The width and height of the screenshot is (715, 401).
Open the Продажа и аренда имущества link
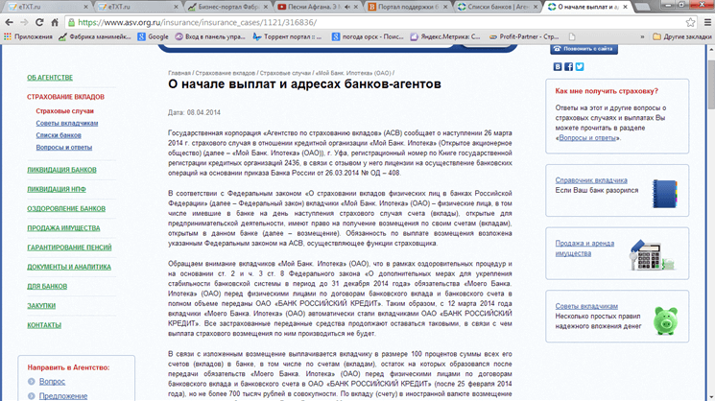click(x=584, y=248)
